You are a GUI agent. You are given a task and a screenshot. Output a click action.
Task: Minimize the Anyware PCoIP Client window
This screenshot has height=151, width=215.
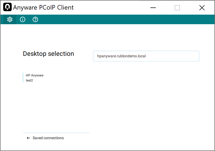pos(153,8)
